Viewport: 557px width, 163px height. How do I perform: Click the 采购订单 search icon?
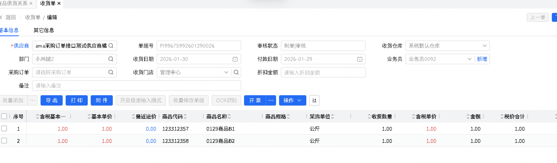[x=111, y=72]
